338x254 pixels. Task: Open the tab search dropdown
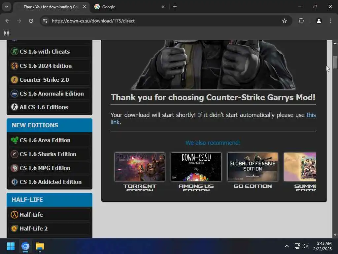[7, 7]
